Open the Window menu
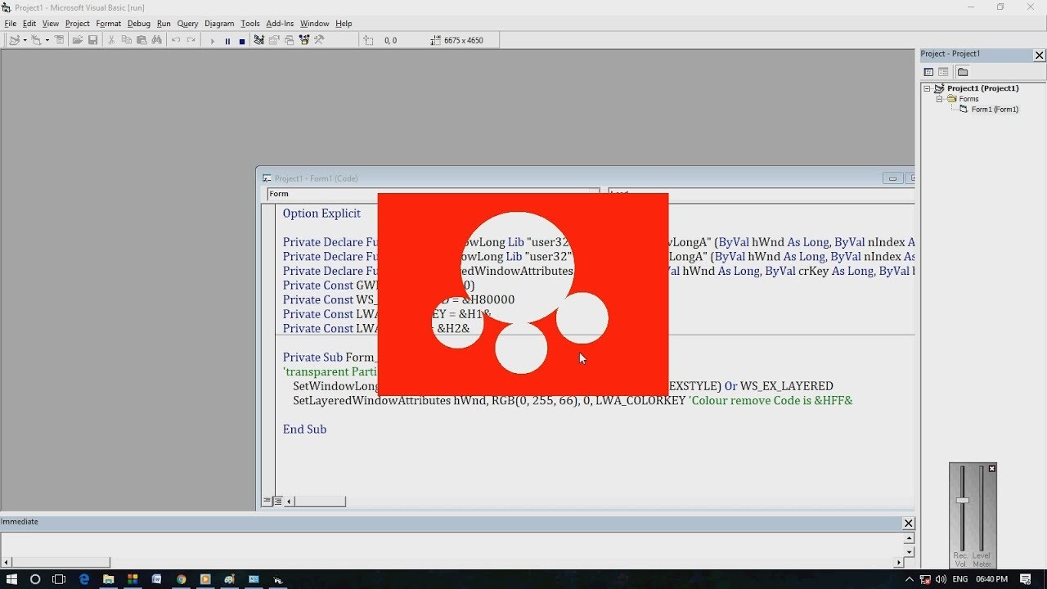Screen dimensions: 1047x589 (x=315, y=24)
